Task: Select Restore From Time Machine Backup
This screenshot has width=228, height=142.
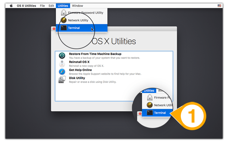Action: pos(114,56)
